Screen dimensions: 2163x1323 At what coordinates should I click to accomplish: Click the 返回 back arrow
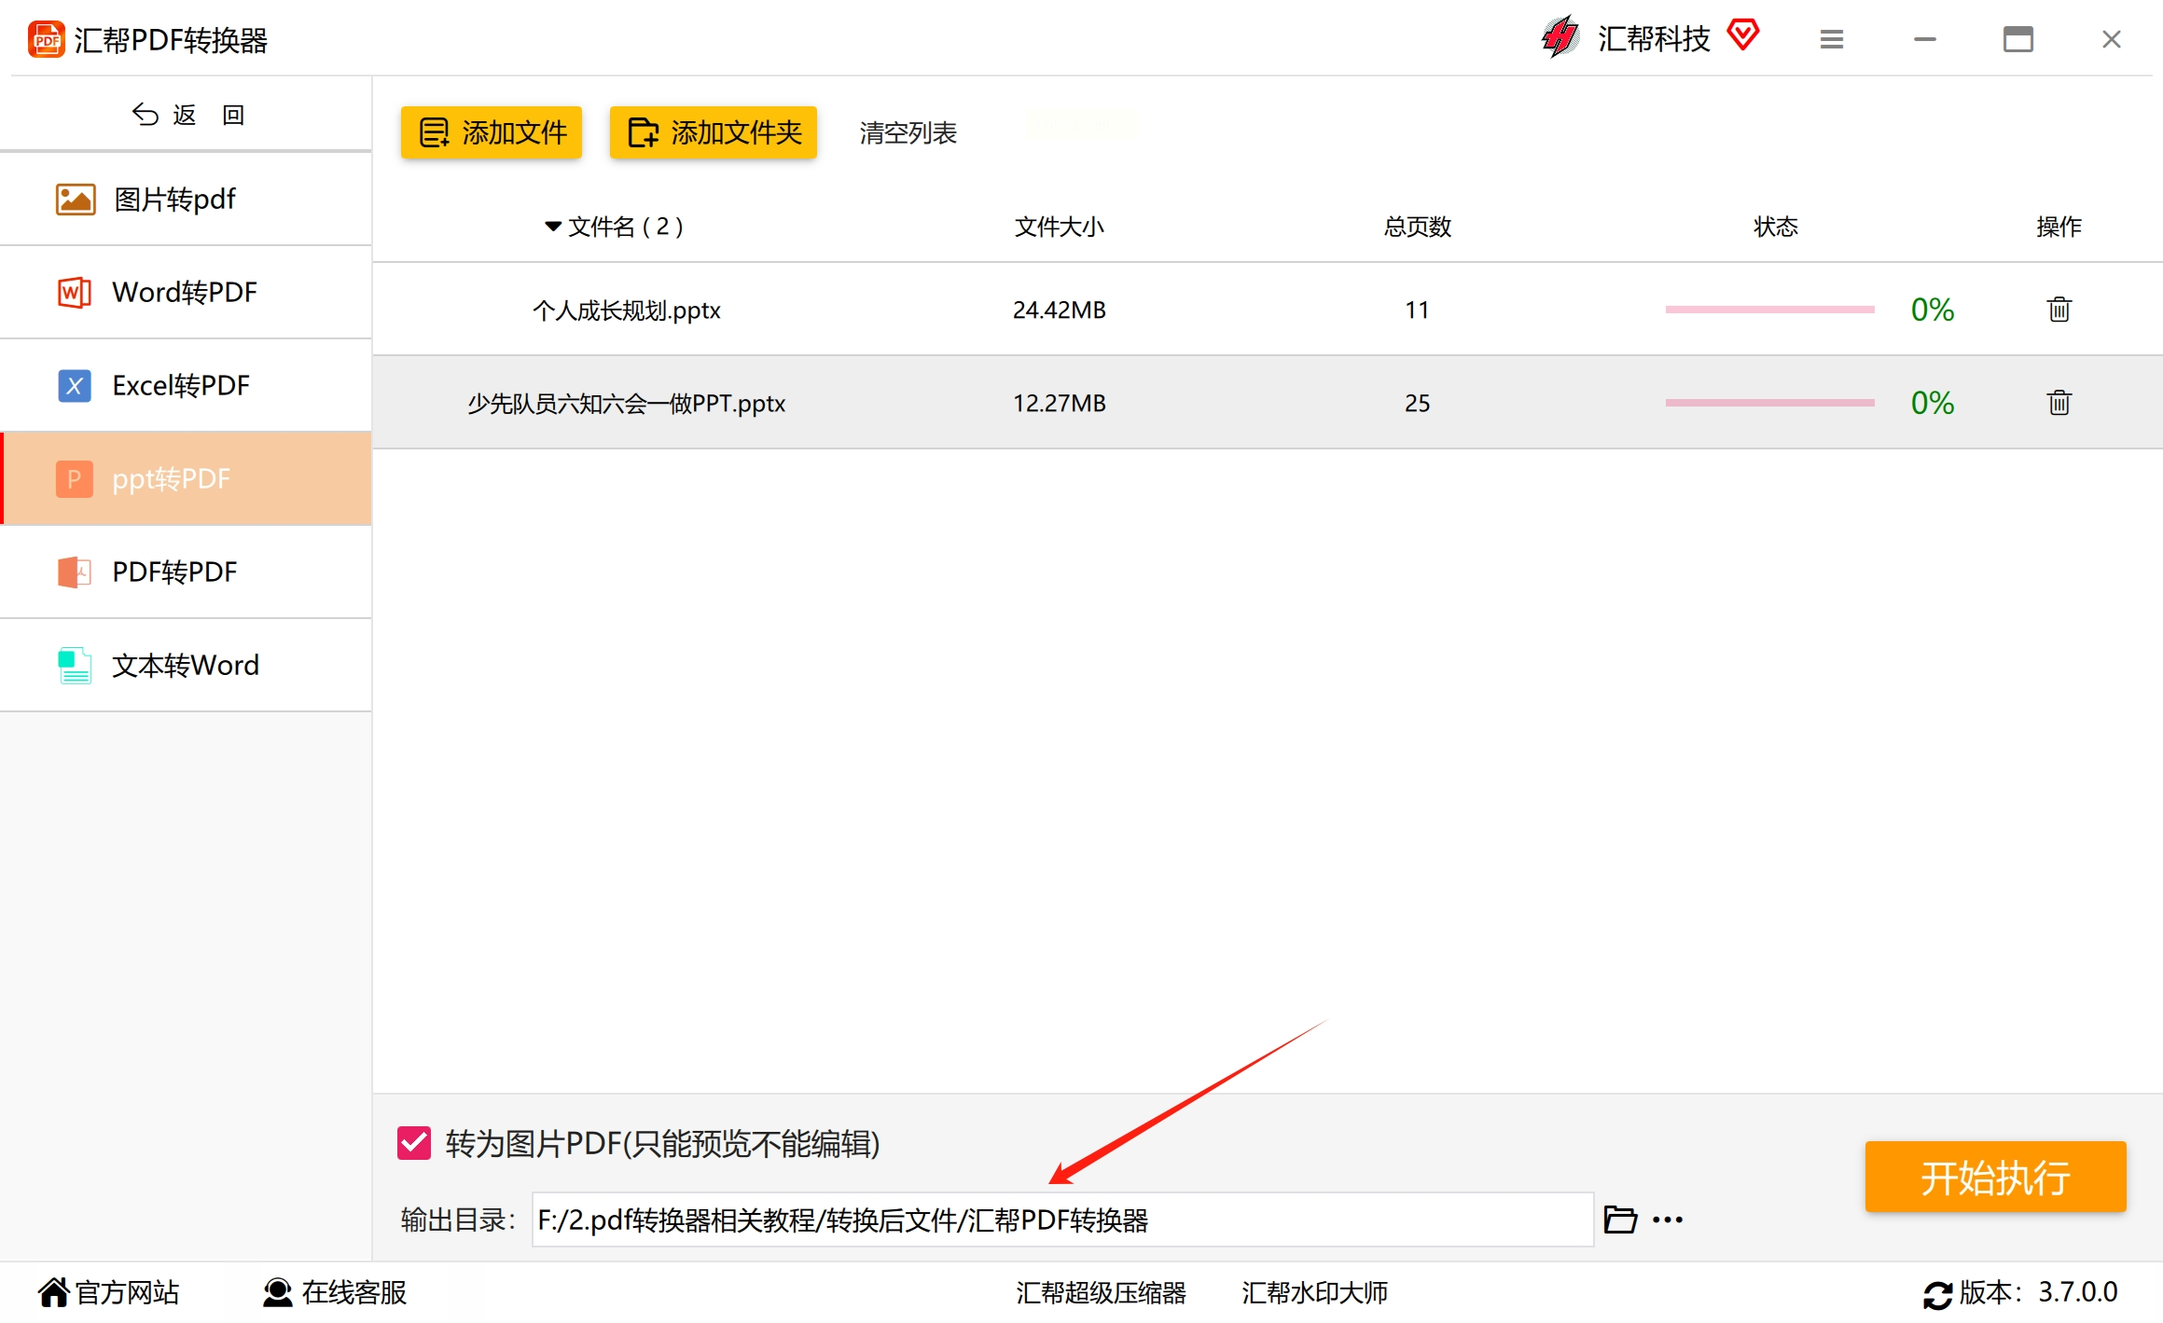[x=146, y=115]
